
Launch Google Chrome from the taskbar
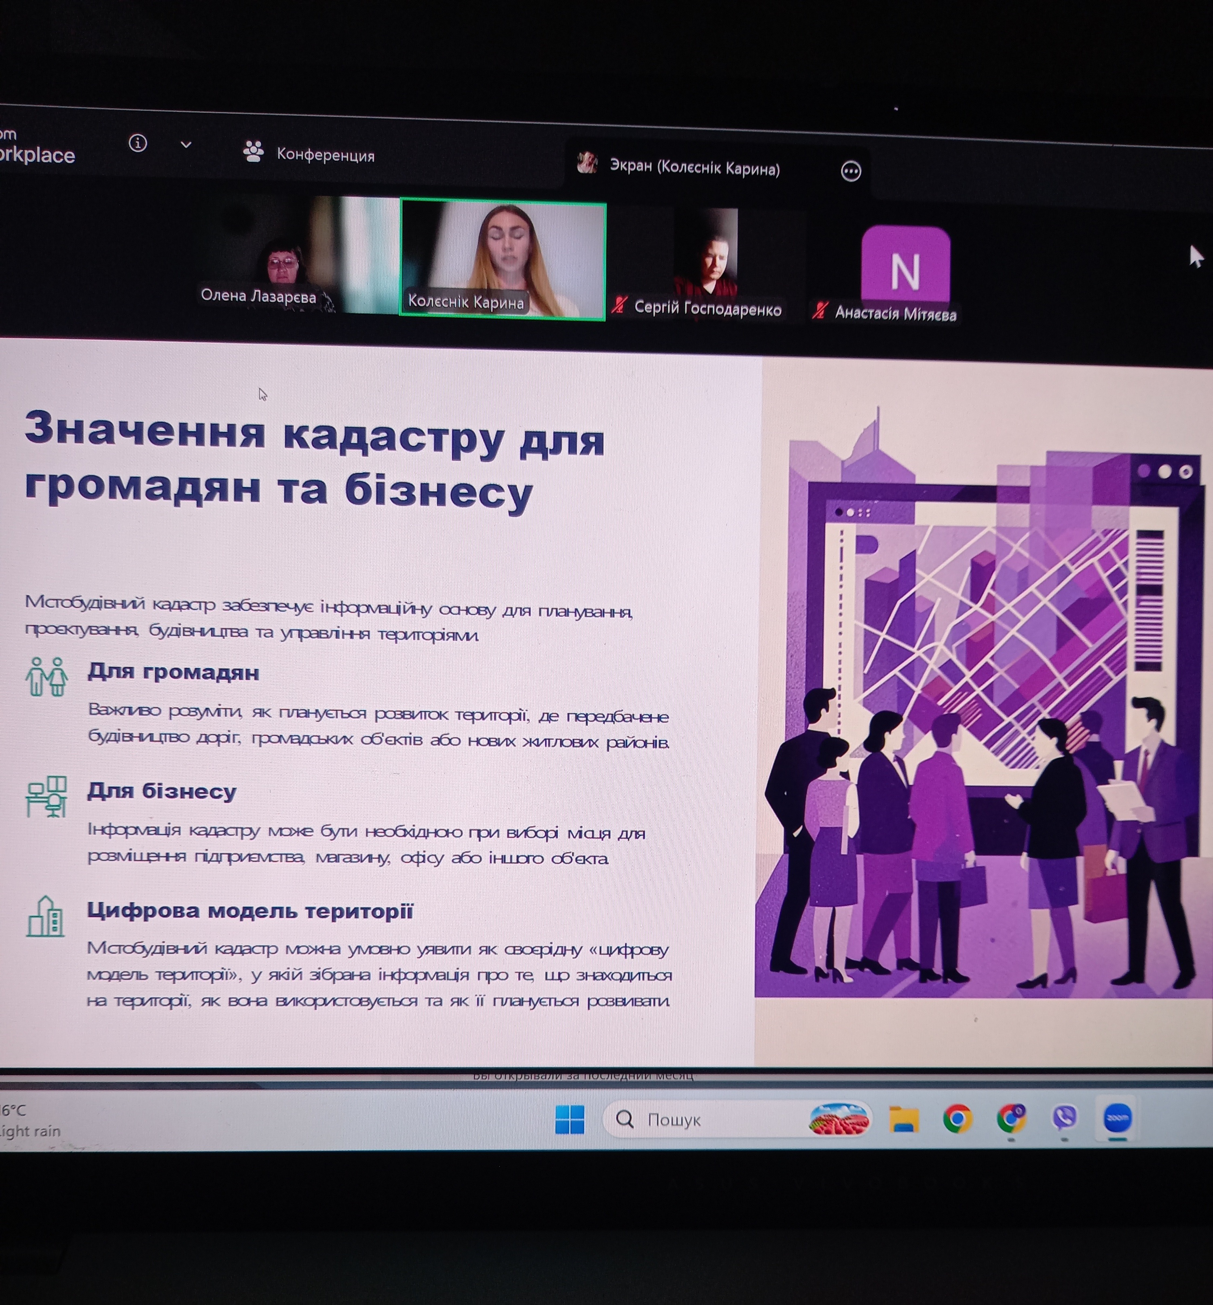(x=957, y=1119)
